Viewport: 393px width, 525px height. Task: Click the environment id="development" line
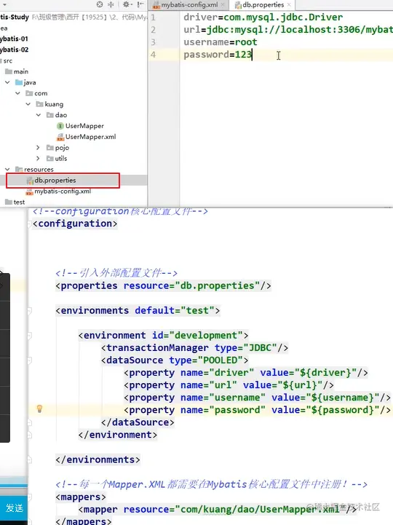pyautogui.click(x=163, y=335)
